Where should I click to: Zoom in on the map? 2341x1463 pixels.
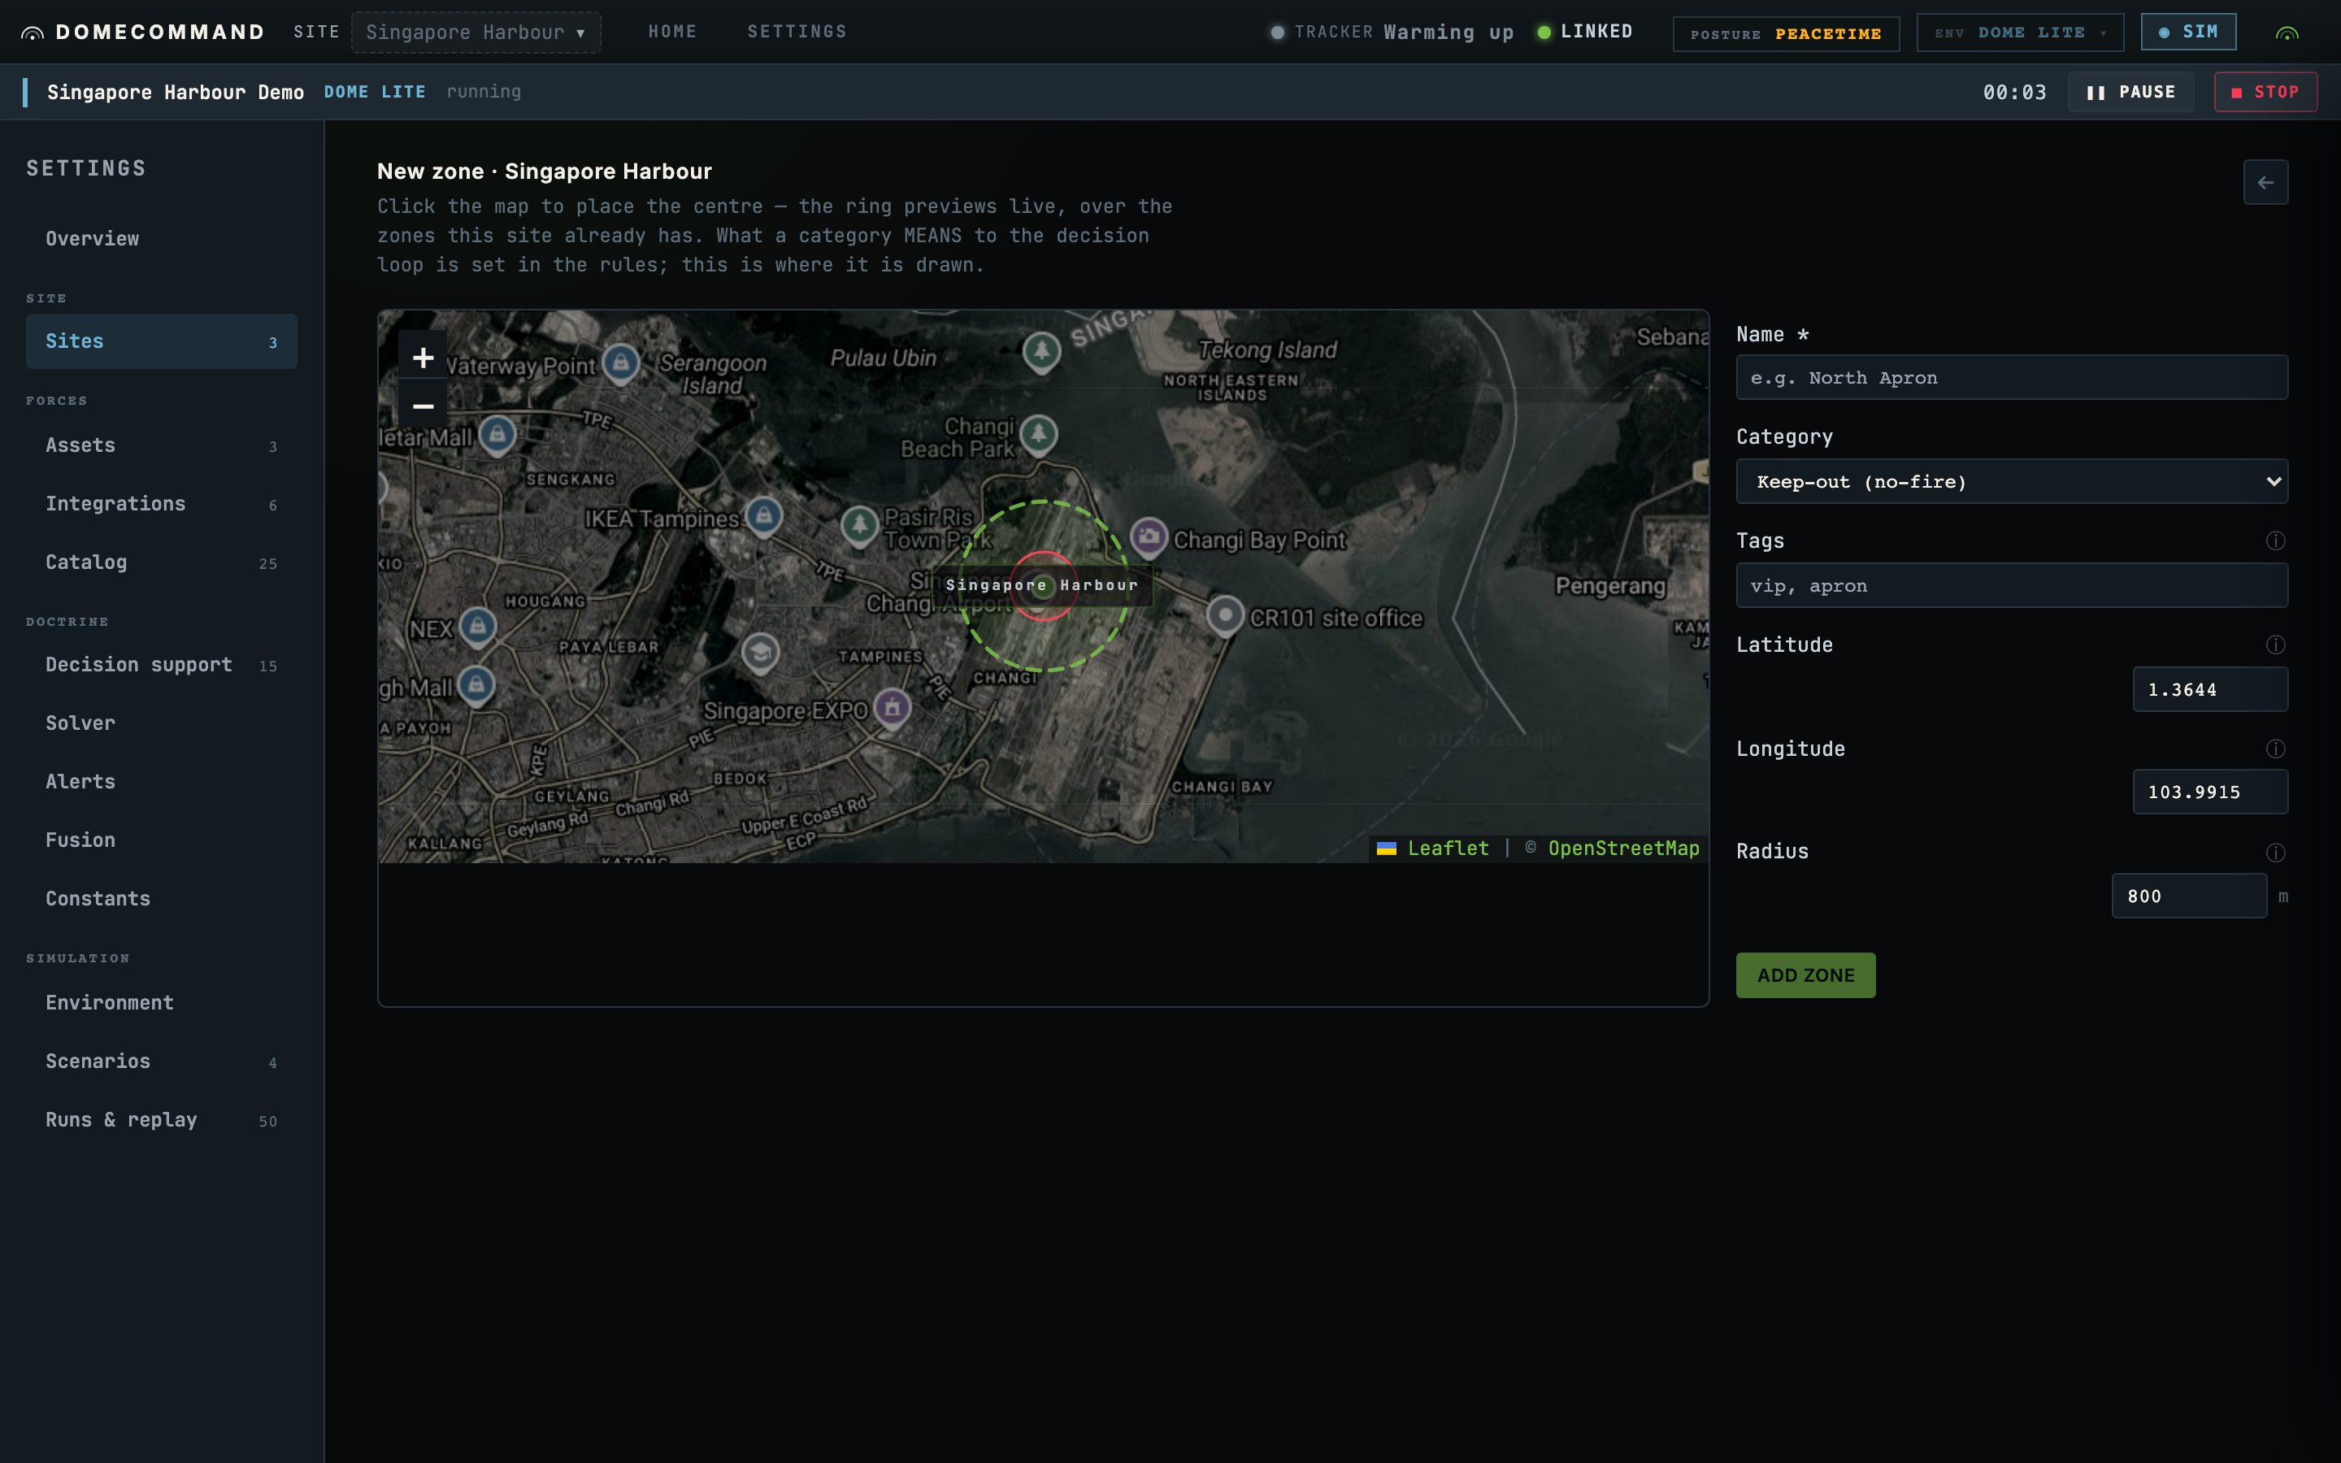coord(423,358)
